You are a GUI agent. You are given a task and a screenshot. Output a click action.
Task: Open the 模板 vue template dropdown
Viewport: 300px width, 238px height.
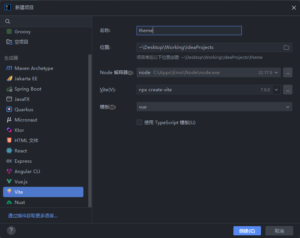click(214, 107)
